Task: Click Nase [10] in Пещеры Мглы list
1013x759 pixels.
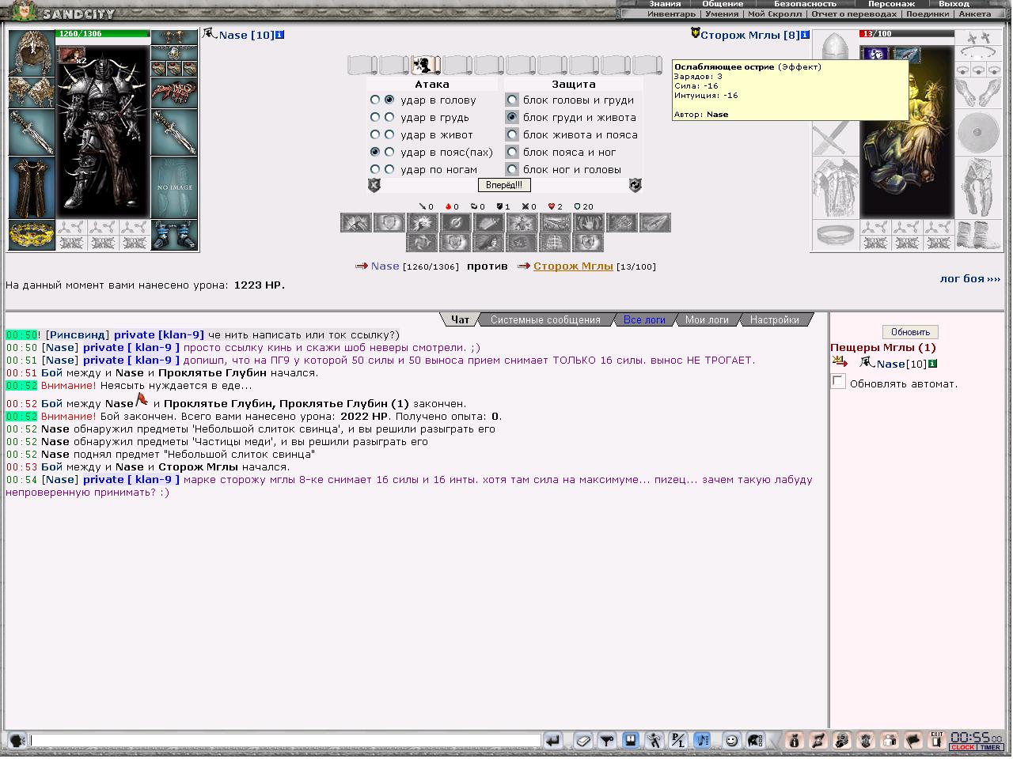Action: tap(901, 364)
